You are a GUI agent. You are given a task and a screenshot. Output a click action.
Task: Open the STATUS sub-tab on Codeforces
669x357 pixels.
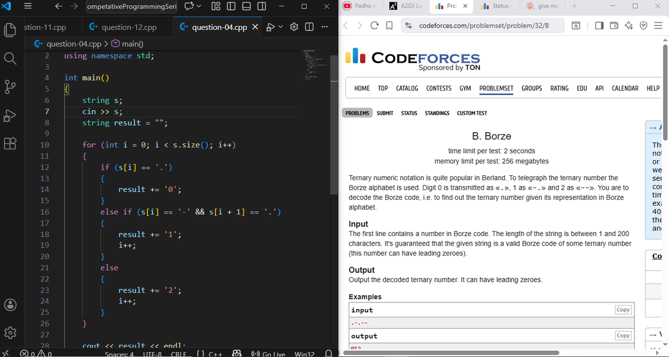(x=409, y=113)
